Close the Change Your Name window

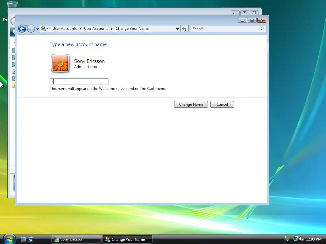pos(262,20)
